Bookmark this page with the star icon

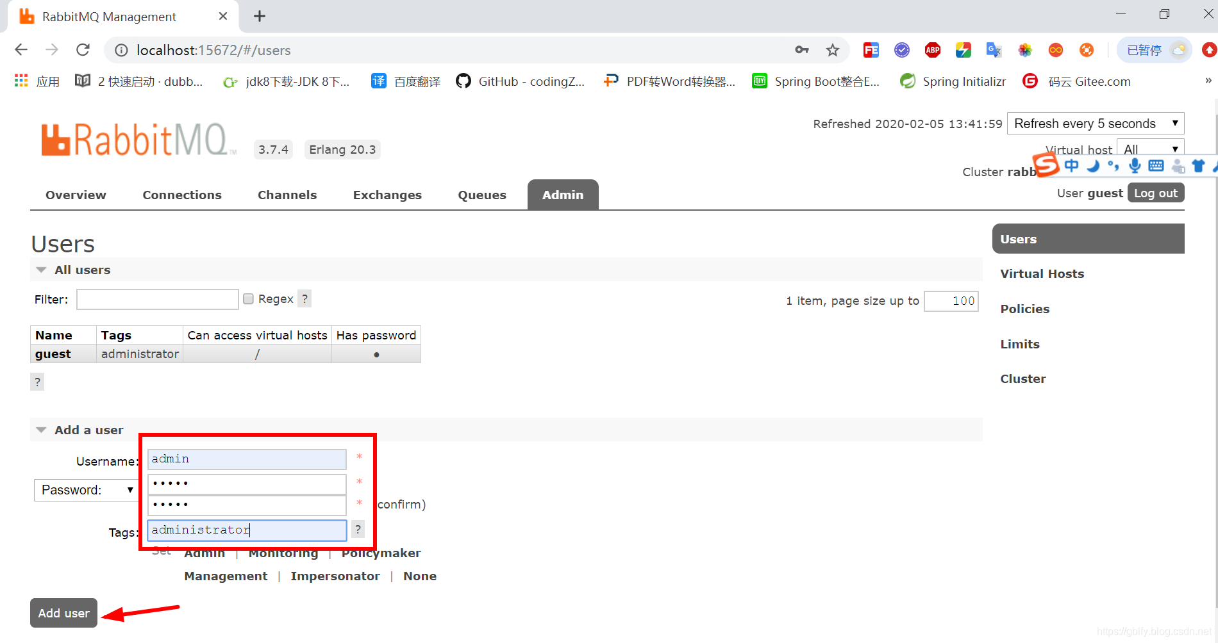point(833,50)
